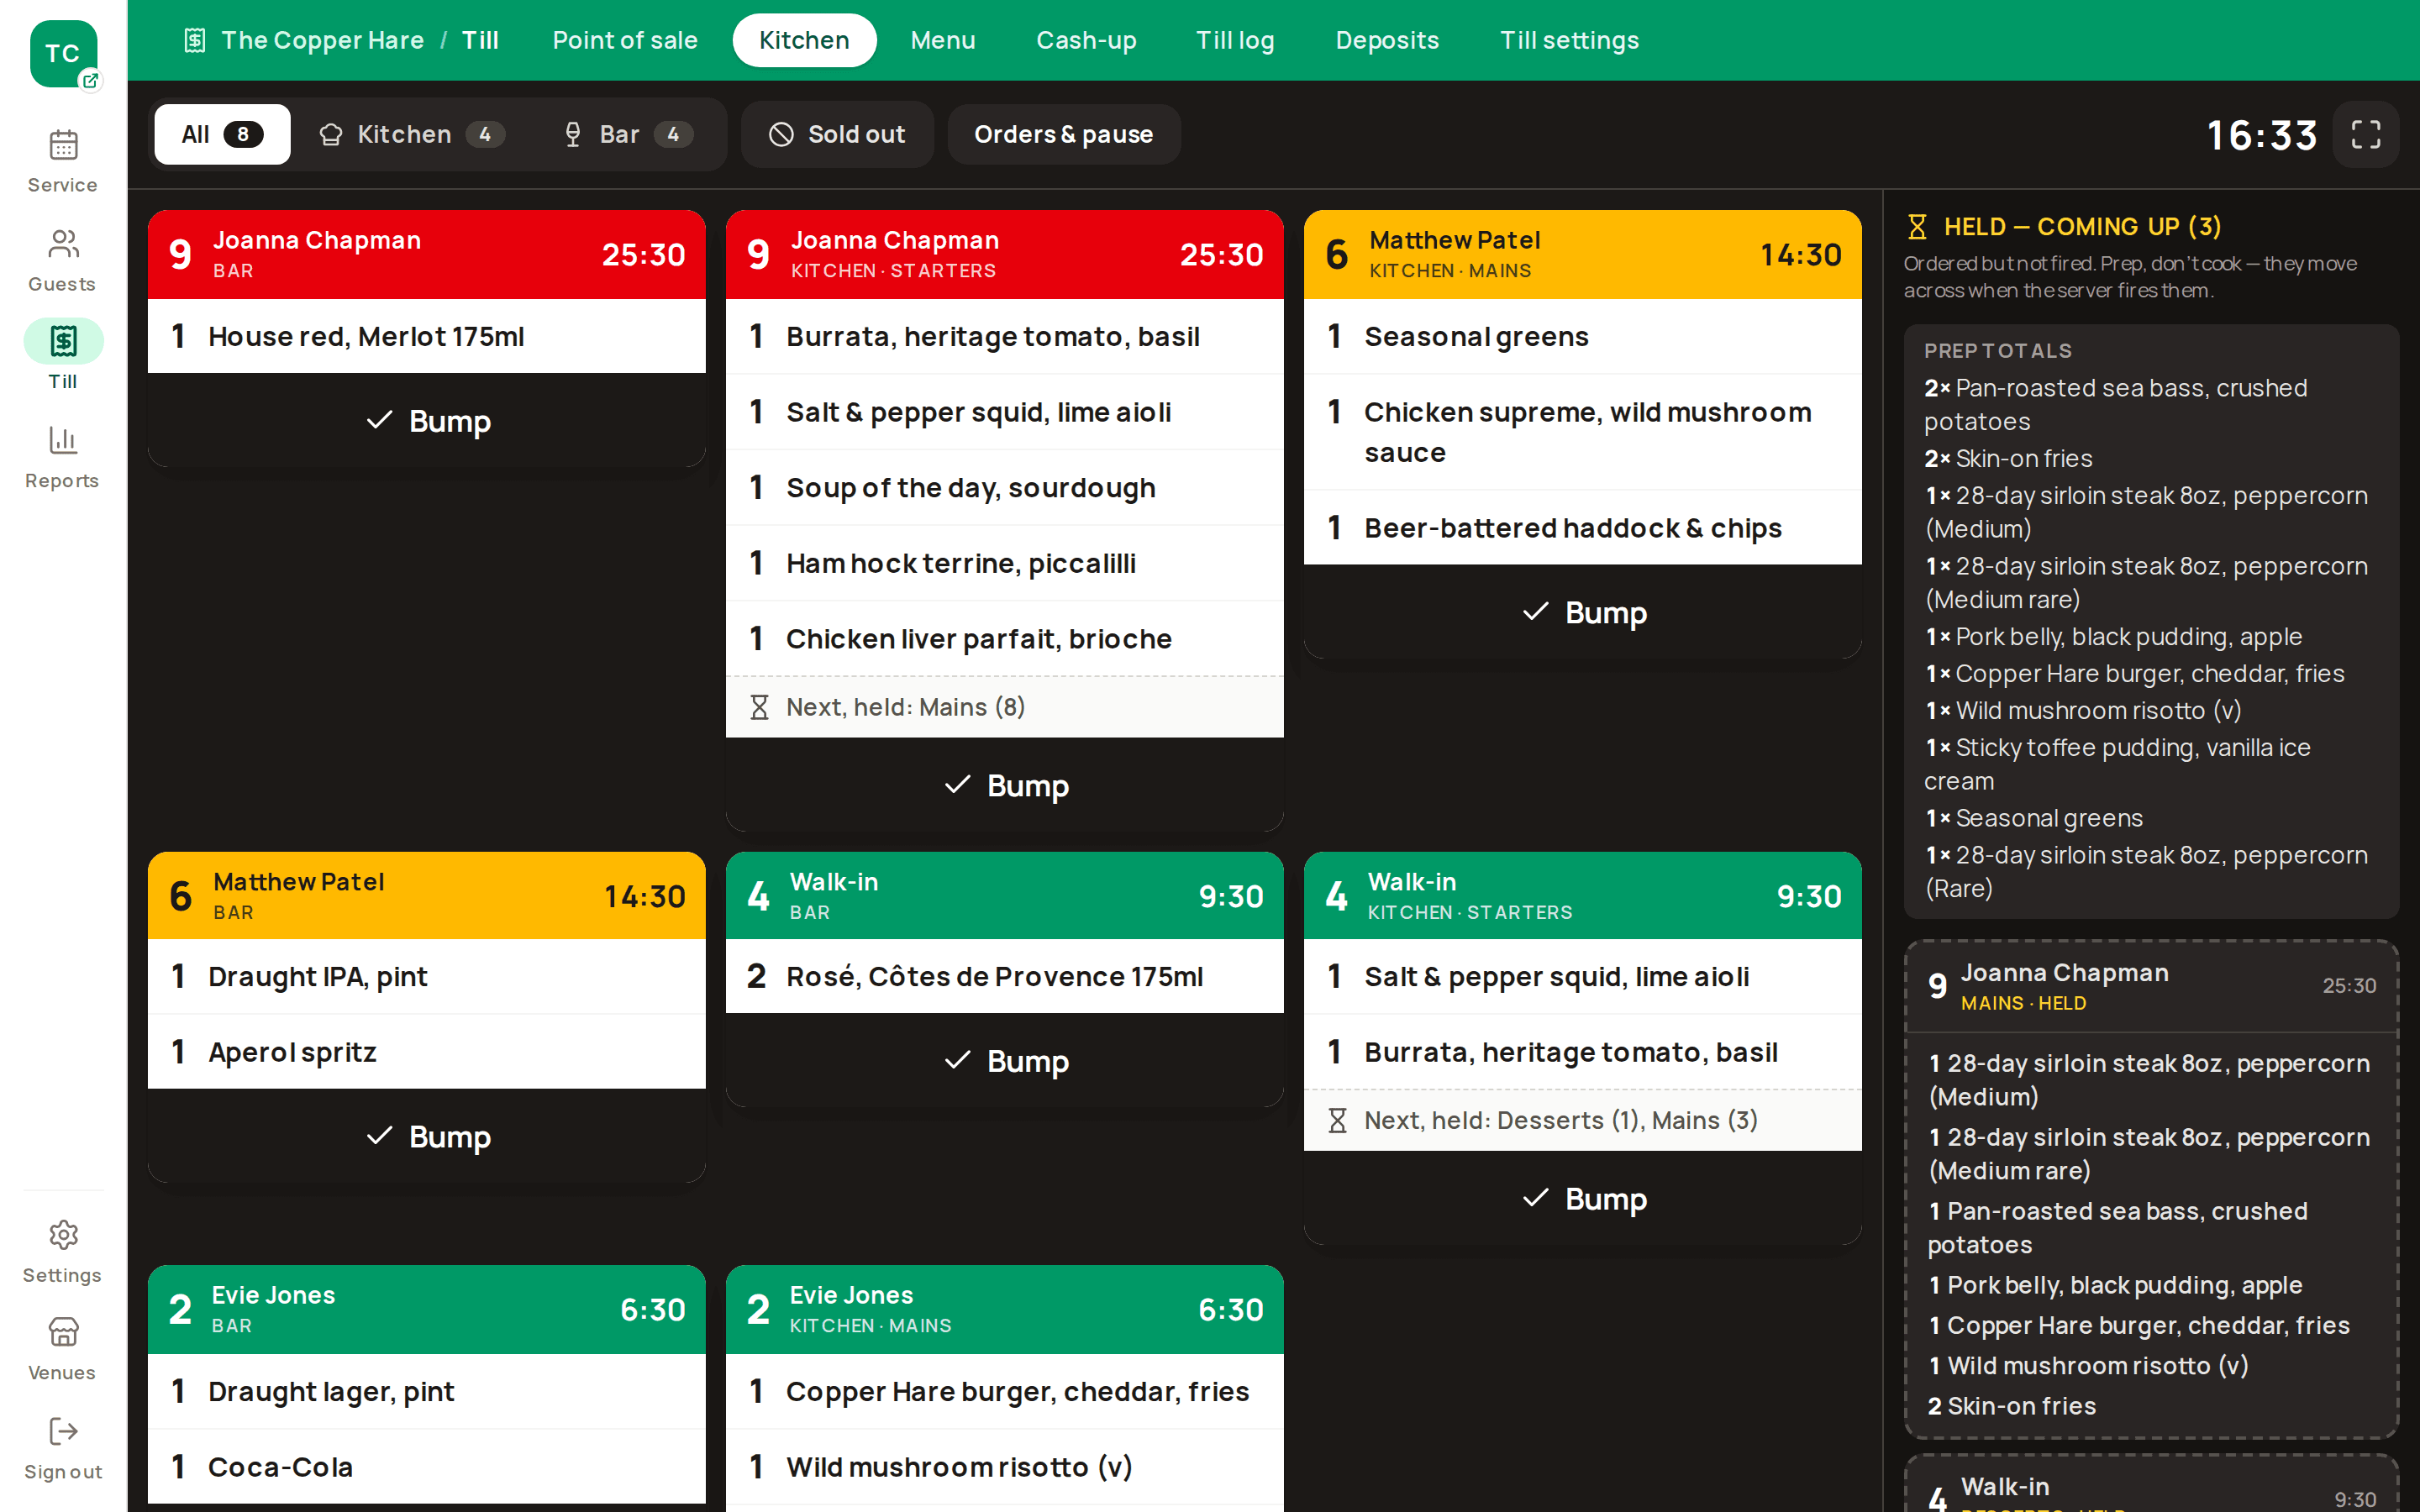Open the Cash-up tab
The image size is (2420, 1512).
point(1086,40)
